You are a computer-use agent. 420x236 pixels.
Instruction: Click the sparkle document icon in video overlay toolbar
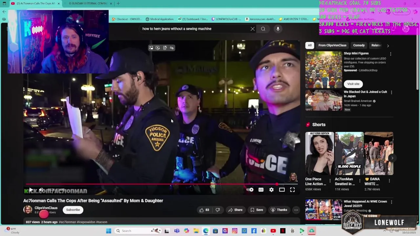165,48
